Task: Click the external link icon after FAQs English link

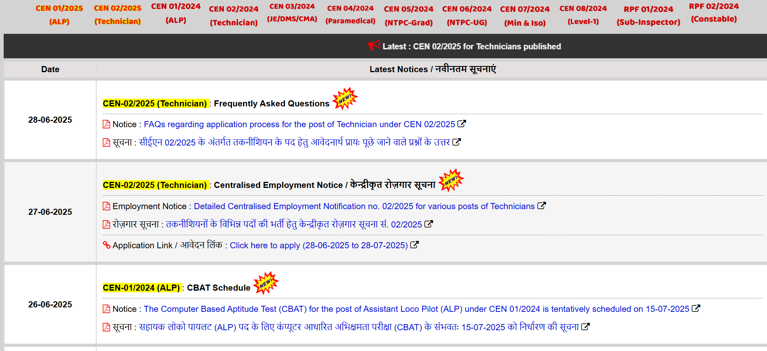Action: pyautogui.click(x=462, y=124)
